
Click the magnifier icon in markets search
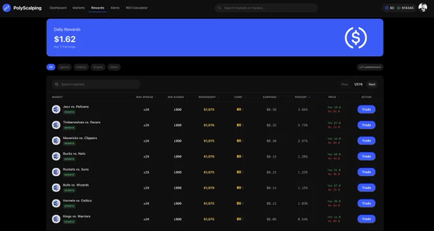(x=56, y=84)
